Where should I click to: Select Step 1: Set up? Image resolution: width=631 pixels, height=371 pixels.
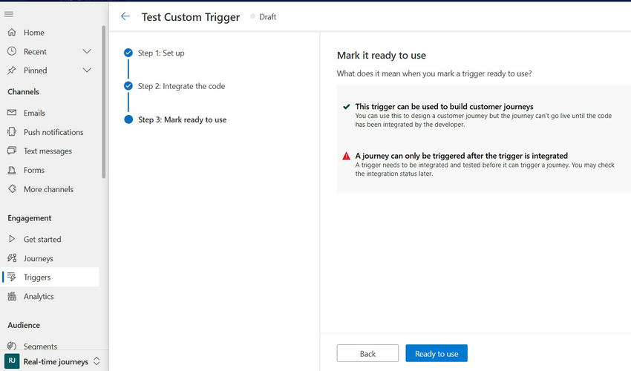tap(161, 53)
